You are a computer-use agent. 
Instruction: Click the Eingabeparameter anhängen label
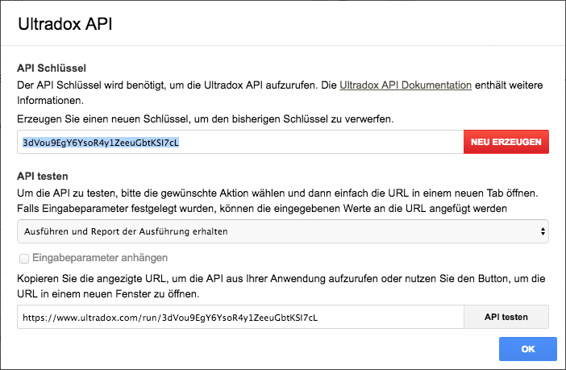click(100, 258)
